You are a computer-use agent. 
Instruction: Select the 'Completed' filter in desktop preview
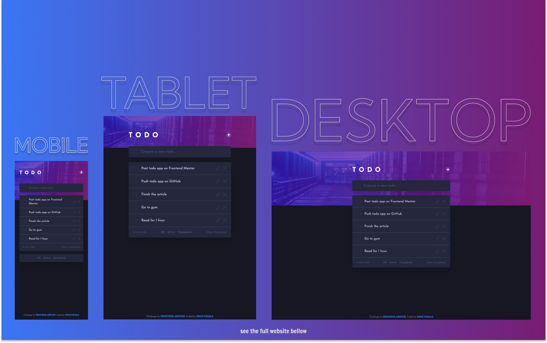[406, 263]
